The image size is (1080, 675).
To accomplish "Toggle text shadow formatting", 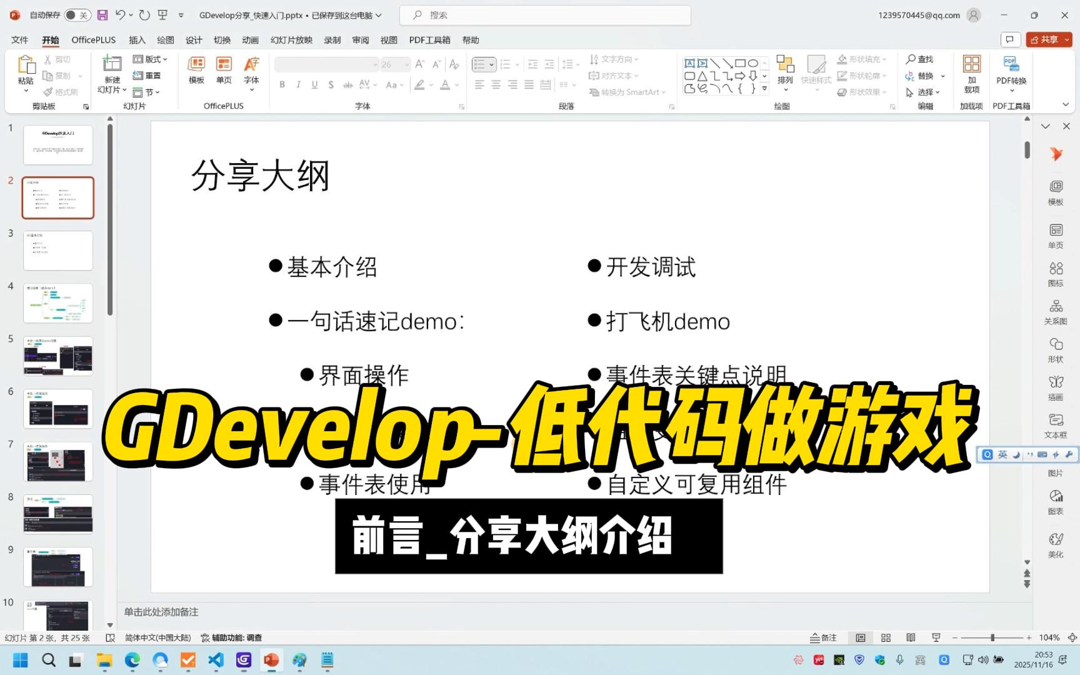I will pyautogui.click(x=331, y=84).
